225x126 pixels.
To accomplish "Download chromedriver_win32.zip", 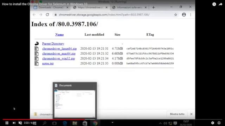I will pos(58,58).
